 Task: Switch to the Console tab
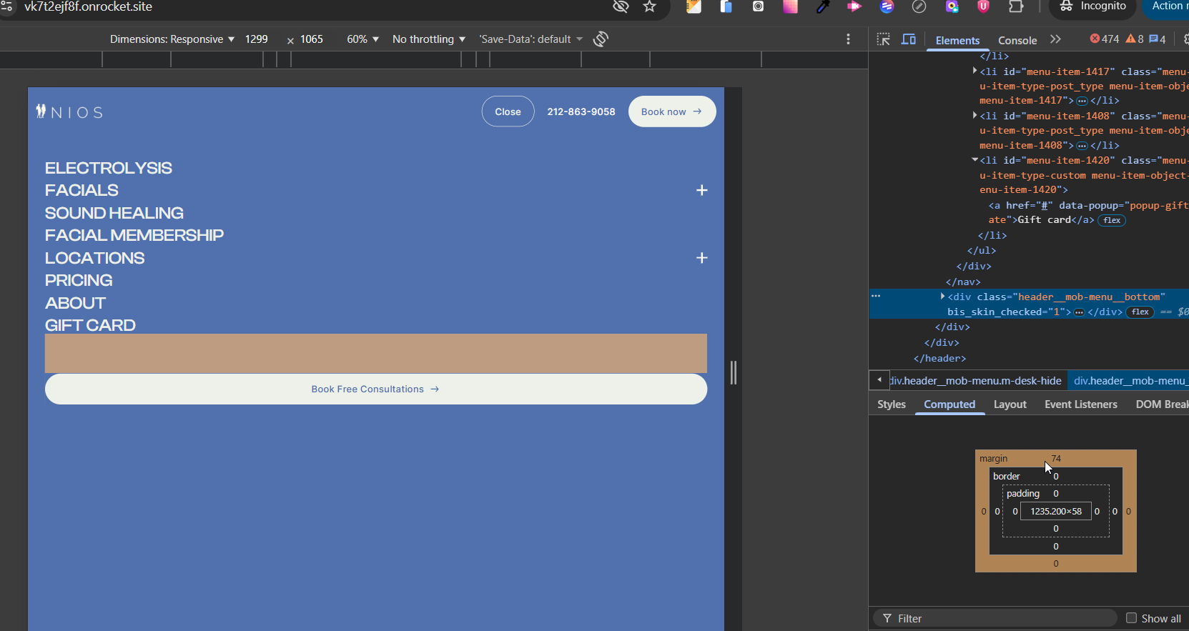[1017, 40]
